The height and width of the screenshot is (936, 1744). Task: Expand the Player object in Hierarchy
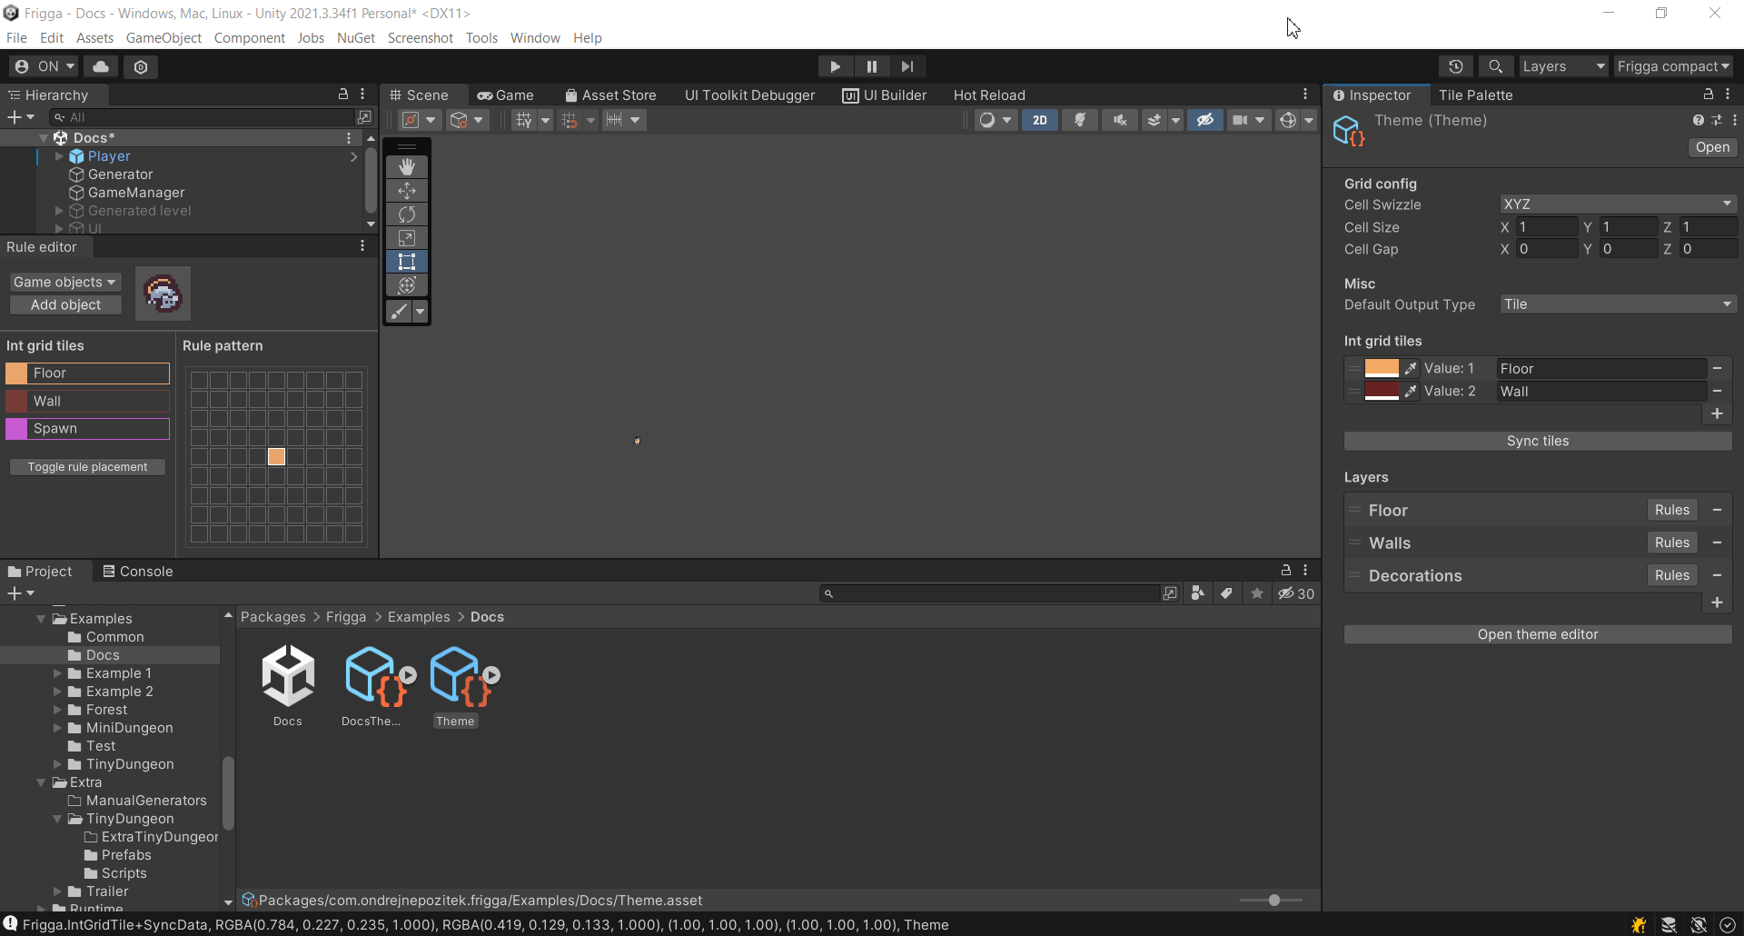point(59,156)
